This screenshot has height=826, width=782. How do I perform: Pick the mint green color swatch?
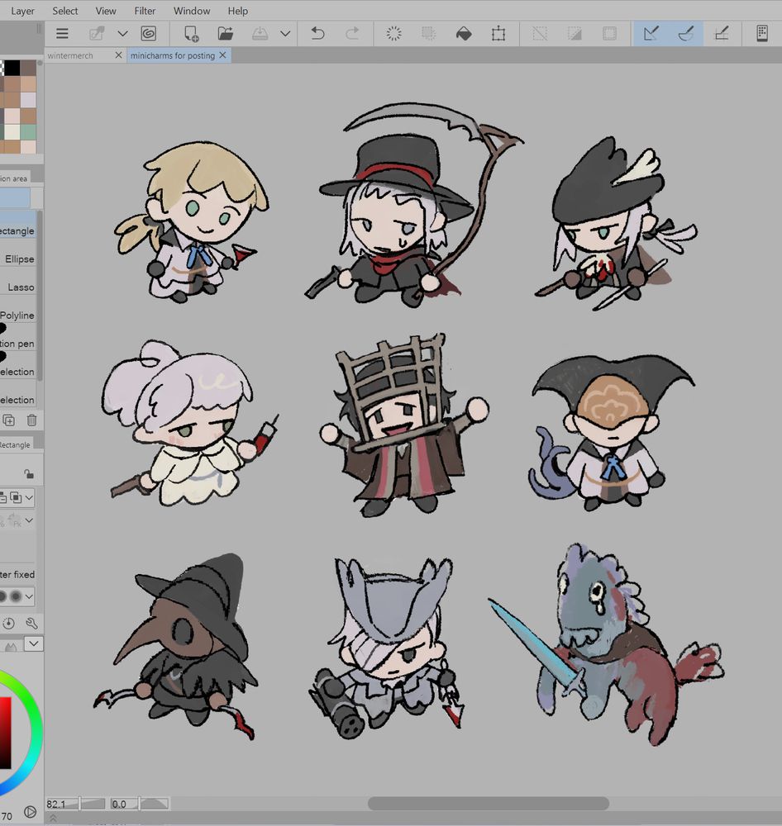coord(28,131)
